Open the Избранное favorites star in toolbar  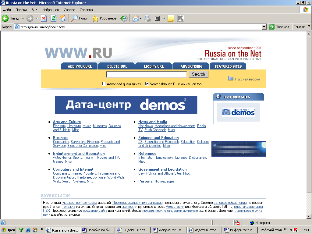[104, 18]
